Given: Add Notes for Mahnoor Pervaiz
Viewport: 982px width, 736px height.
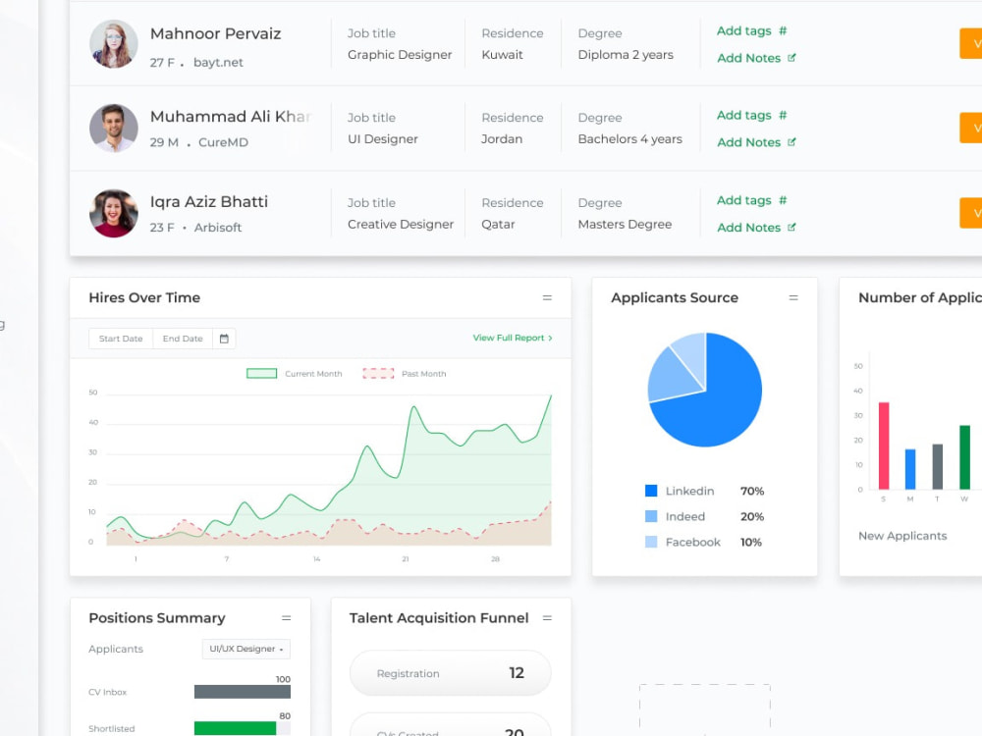Looking at the screenshot, I should click(x=748, y=58).
